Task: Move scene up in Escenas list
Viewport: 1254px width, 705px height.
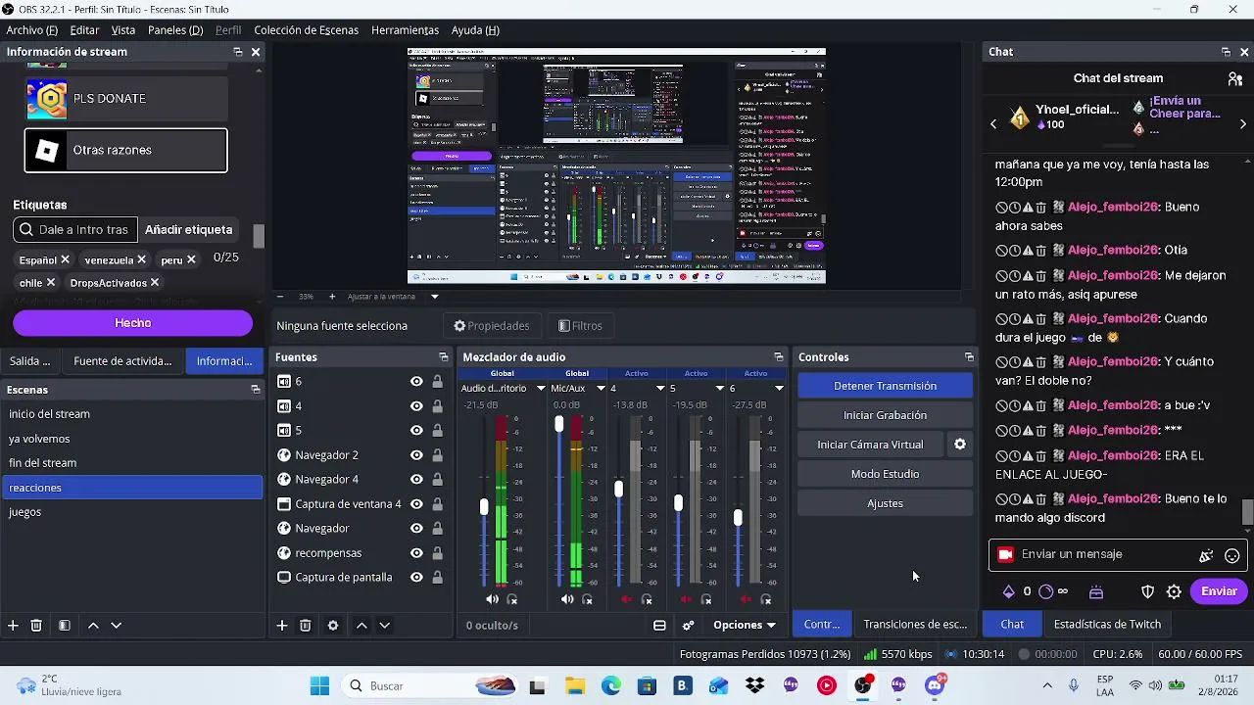Action: pyautogui.click(x=93, y=625)
